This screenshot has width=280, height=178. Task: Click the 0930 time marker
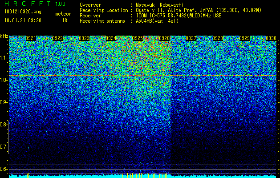[x=271, y=38]
